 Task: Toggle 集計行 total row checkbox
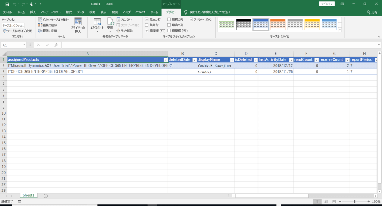tap(147, 25)
